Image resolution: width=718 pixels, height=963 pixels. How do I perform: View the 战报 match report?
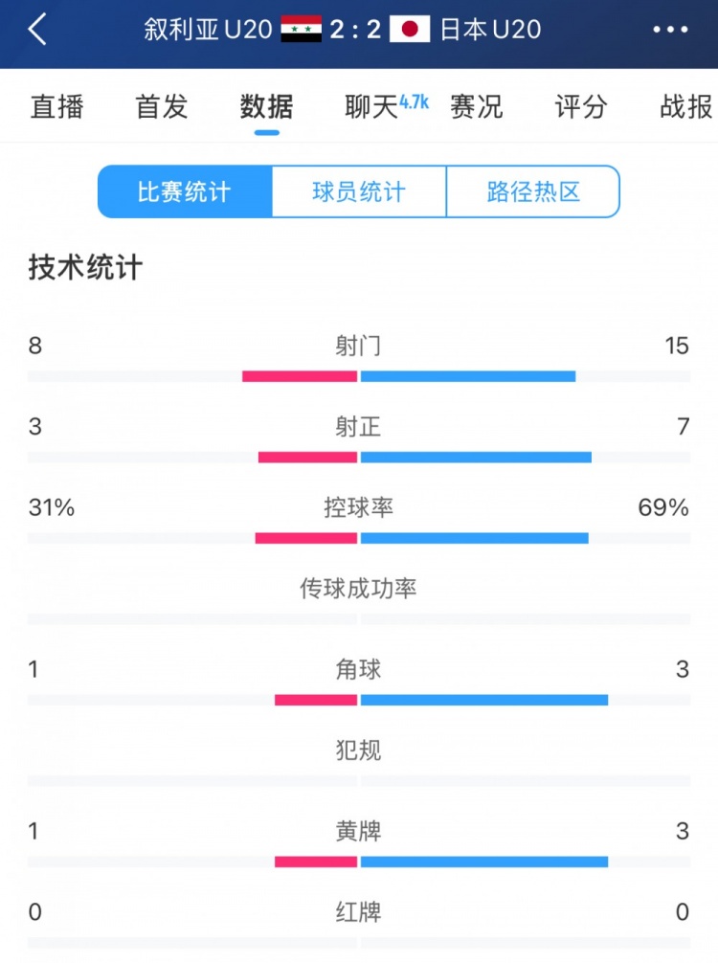pos(683,106)
